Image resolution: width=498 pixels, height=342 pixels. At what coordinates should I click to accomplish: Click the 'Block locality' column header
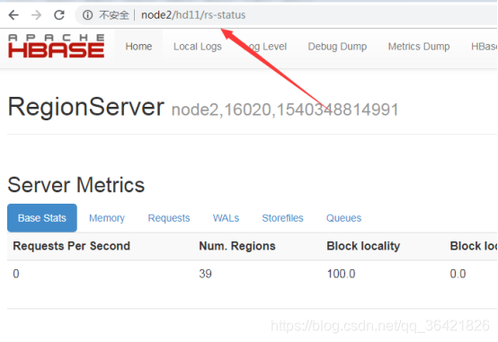click(x=363, y=246)
